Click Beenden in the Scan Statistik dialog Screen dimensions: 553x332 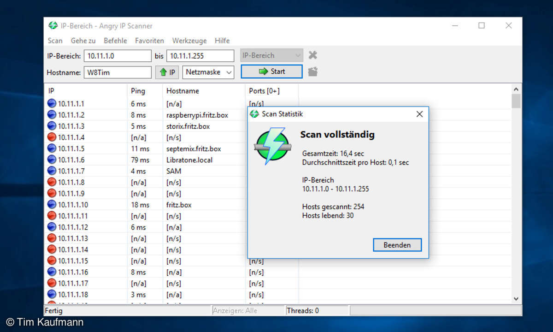coord(397,245)
